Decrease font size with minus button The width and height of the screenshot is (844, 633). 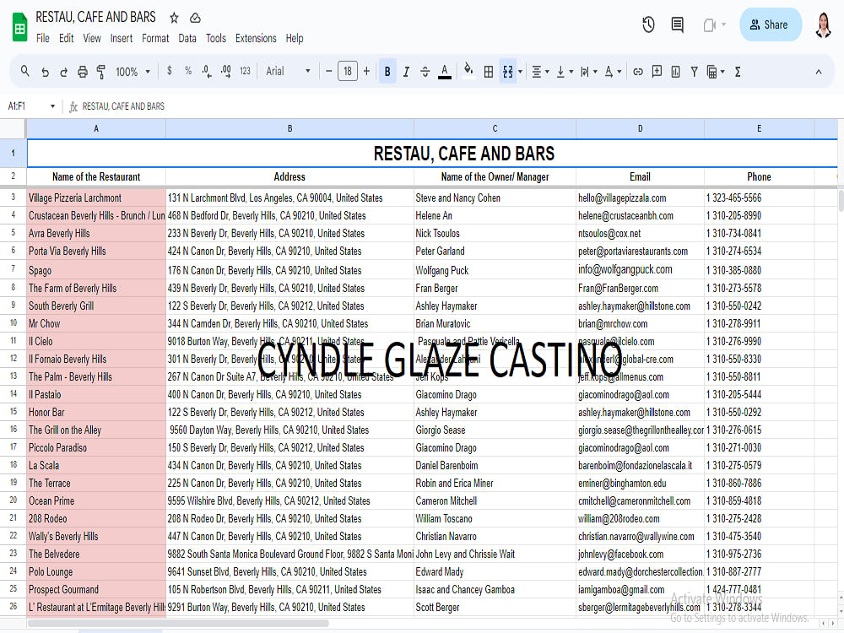tap(328, 71)
